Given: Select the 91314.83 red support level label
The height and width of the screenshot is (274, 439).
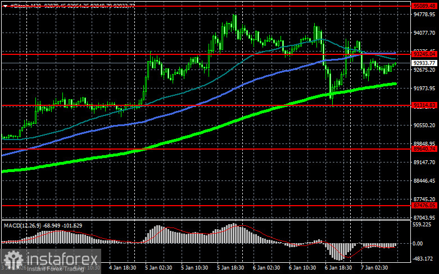Looking at the screenshot, I should point(424,105).
